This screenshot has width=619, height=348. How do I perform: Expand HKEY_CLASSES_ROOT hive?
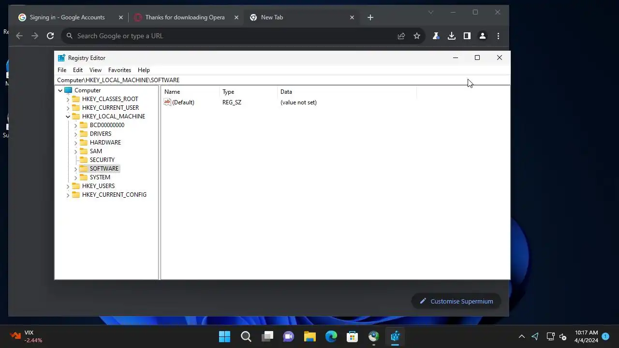[68, 99]
